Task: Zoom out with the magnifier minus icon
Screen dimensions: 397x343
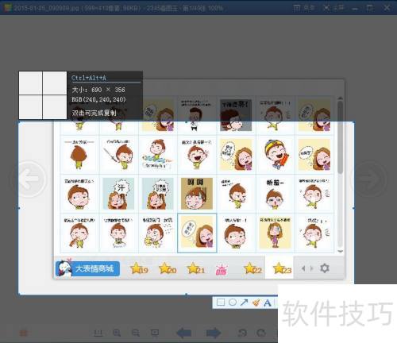Action: 136,333
